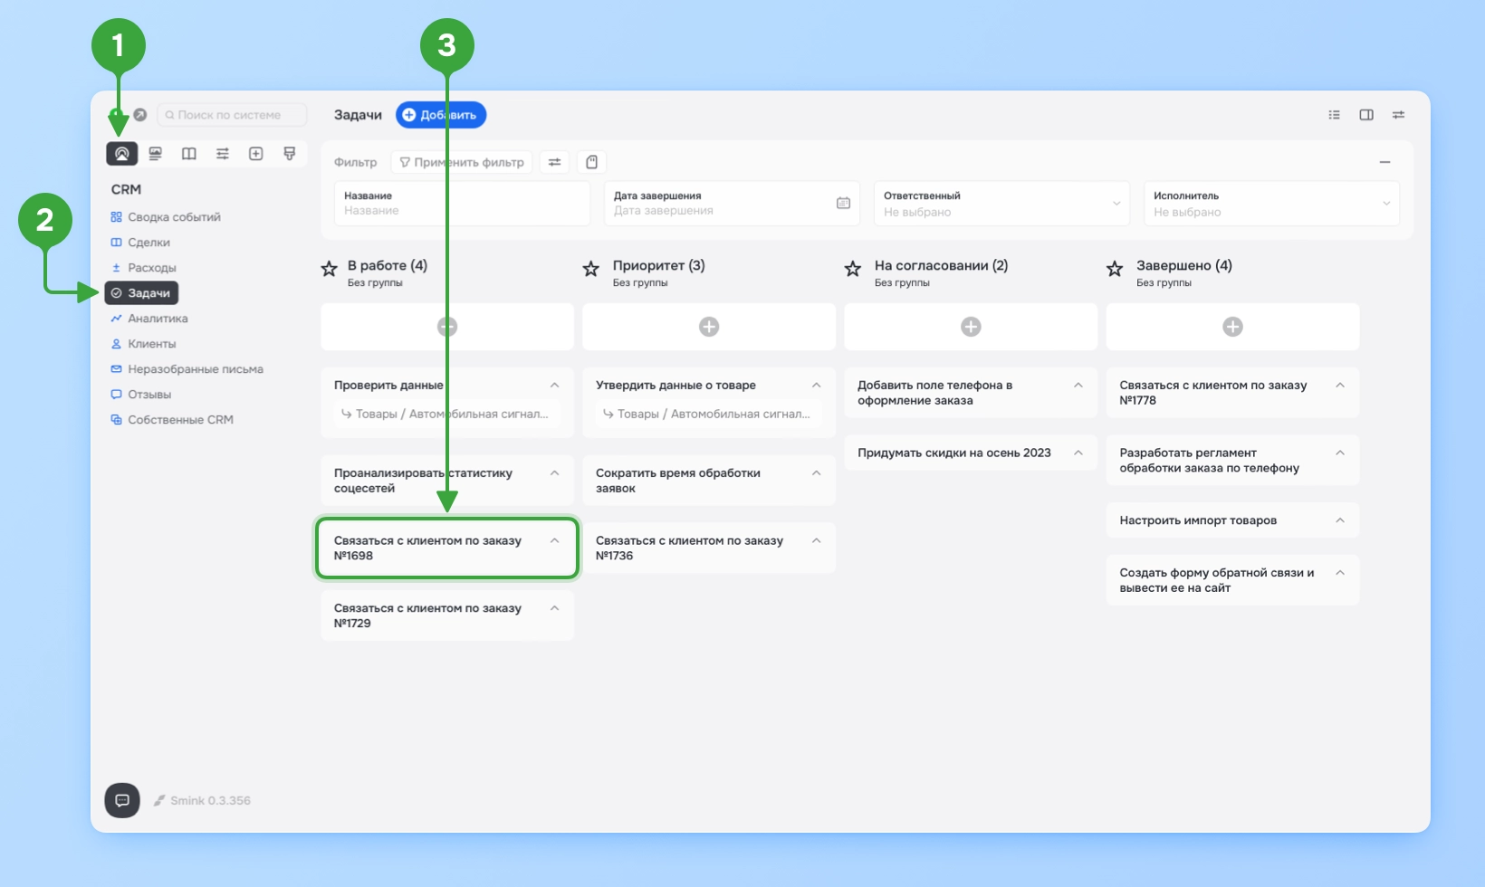Open Ответственный dropdown
The image size is (1485, 887).
point(1001,204)
